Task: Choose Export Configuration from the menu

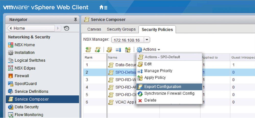Action: point(169,87)
